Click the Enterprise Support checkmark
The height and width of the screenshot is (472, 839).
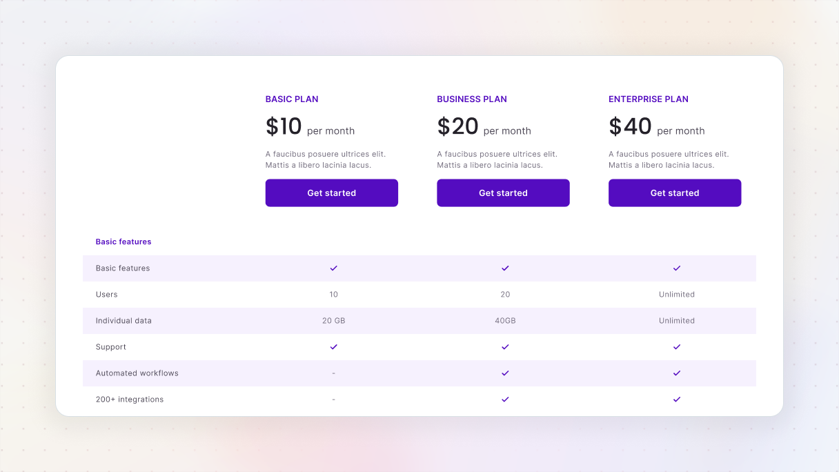point(676,346)
